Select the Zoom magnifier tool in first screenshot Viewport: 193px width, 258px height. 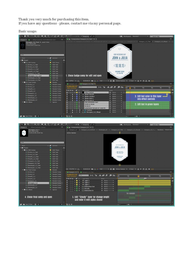(28, 36)
